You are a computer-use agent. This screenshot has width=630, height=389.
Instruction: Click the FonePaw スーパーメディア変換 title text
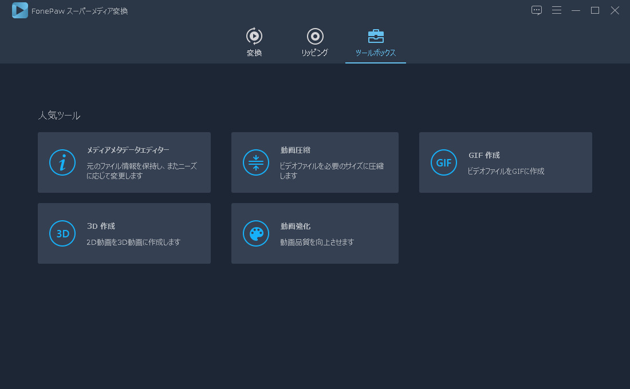pos(80,11)
